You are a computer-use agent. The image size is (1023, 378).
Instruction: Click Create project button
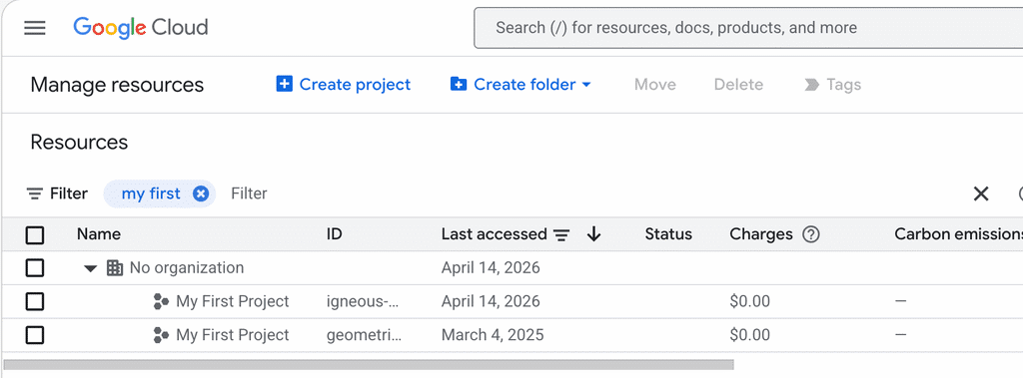click(x=344, y=85)
